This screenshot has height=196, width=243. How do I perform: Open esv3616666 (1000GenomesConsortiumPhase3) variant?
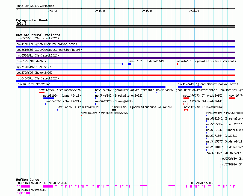(x=49, y=50)
